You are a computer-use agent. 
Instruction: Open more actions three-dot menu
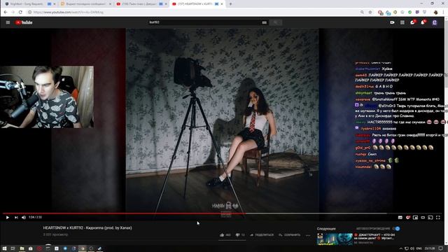point(308,235)
